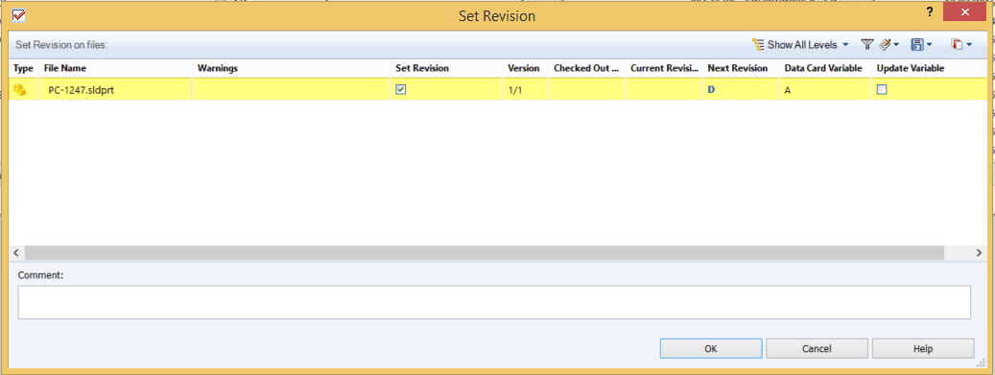Select the PC-1247.sldprt file name
Image resolution: width=995 pixels, height=375 pixels.
(x=81, y=90)
